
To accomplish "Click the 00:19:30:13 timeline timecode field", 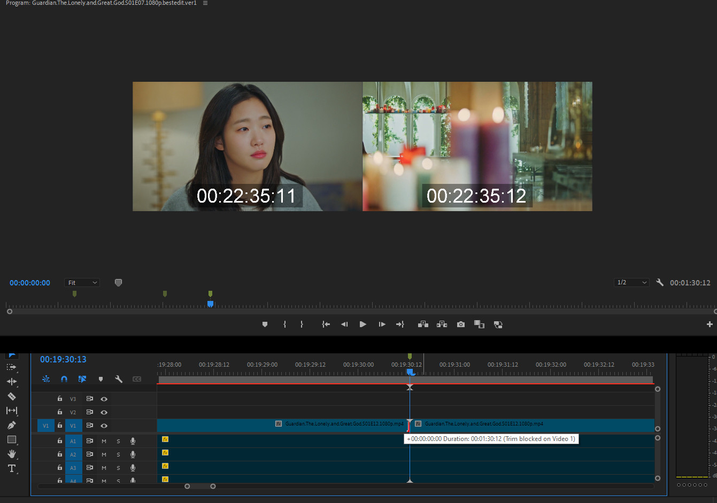I will point(63,360).
